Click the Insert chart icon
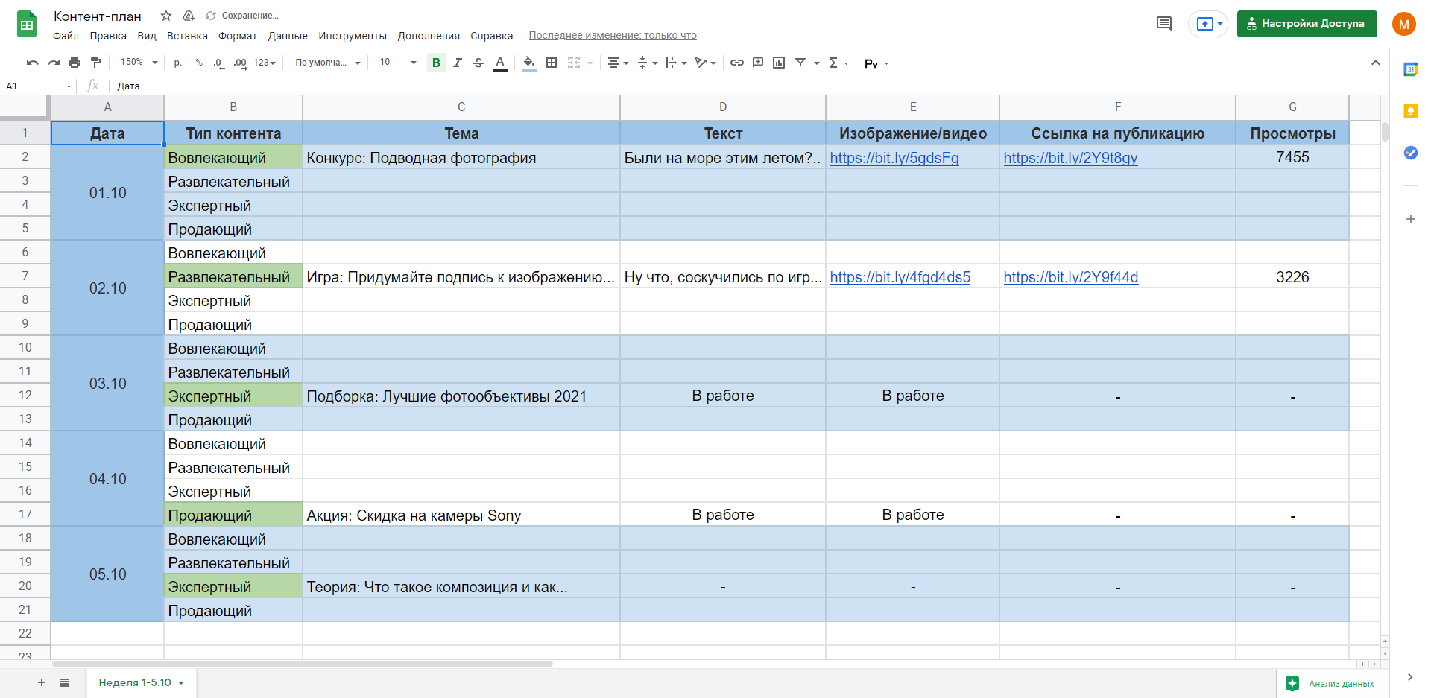This screenshot has height=698, width=1431. pos(779,63)
